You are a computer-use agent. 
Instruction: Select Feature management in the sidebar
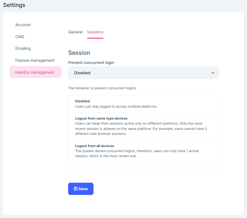[x=35, y=60]
